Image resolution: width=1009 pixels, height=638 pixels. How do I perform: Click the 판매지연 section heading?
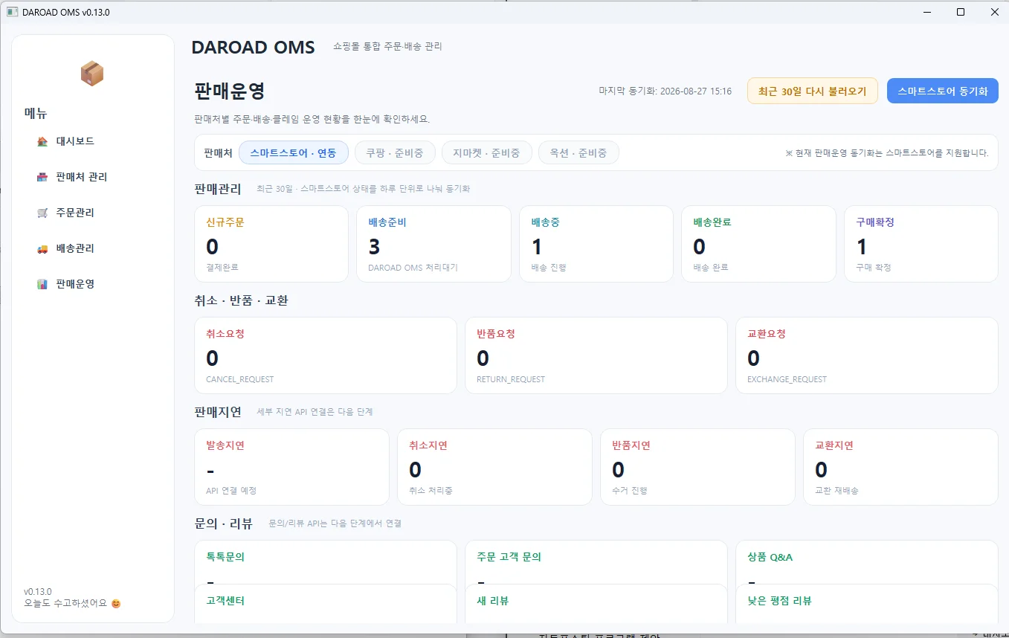click(218, 412)
